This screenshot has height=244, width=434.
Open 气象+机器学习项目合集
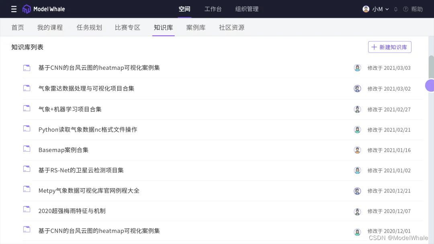tap(70, 109)
